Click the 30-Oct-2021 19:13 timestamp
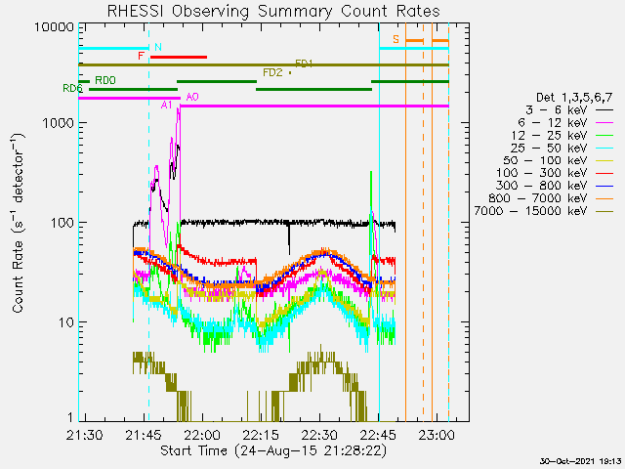Screen dimensions: 625x469 [580, 462]
